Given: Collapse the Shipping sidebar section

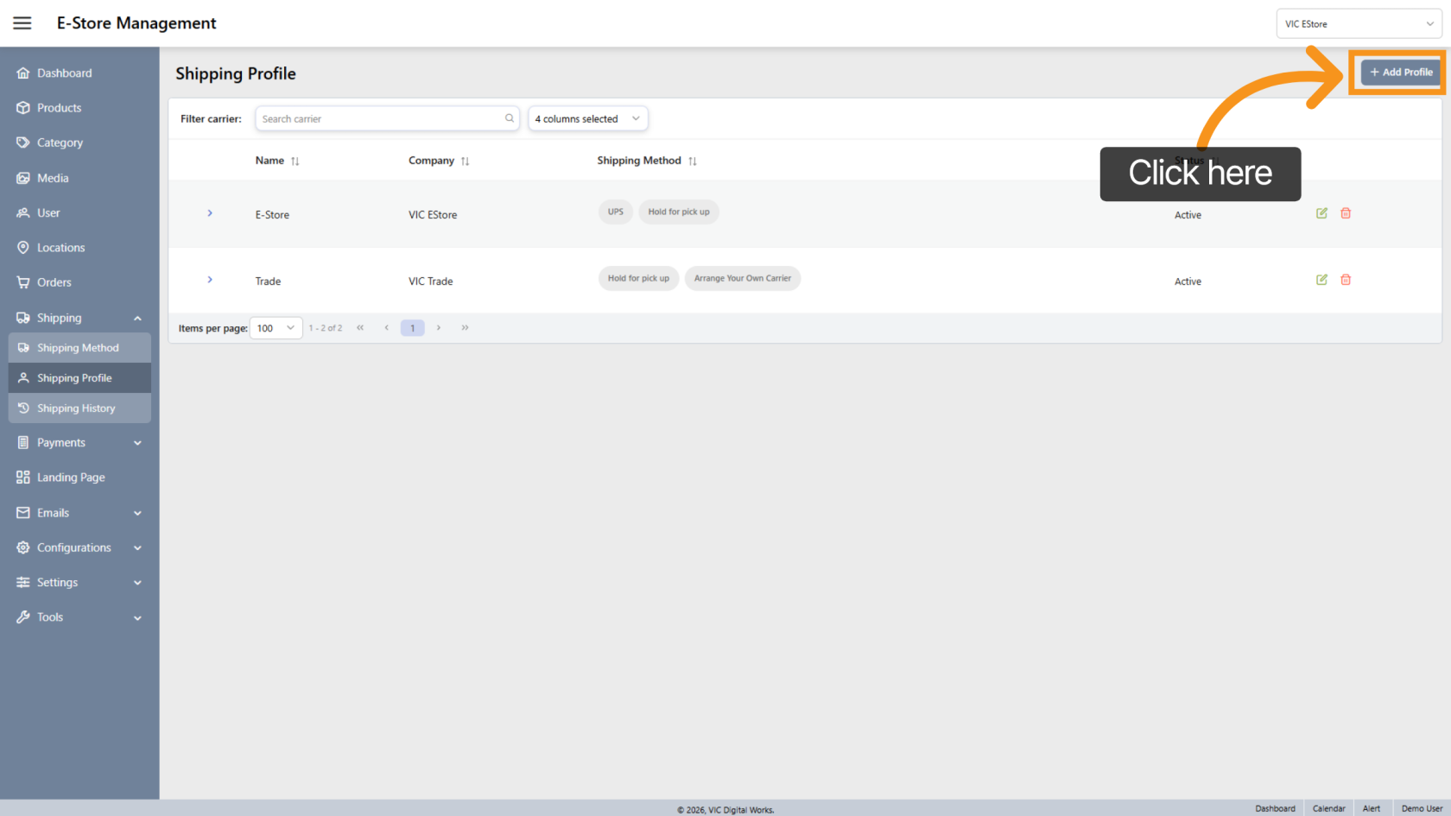Looking at the screenshot, I should point(137,319).
